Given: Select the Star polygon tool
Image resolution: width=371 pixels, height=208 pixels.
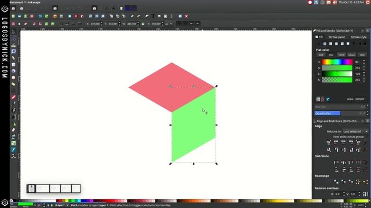Looking at the screenshot, I should click(13, 84).
